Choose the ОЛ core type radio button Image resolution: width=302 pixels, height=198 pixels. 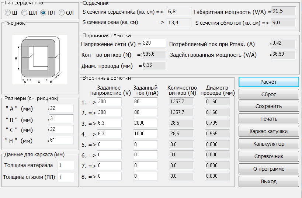pyautogui.click(x=62, y=13)
